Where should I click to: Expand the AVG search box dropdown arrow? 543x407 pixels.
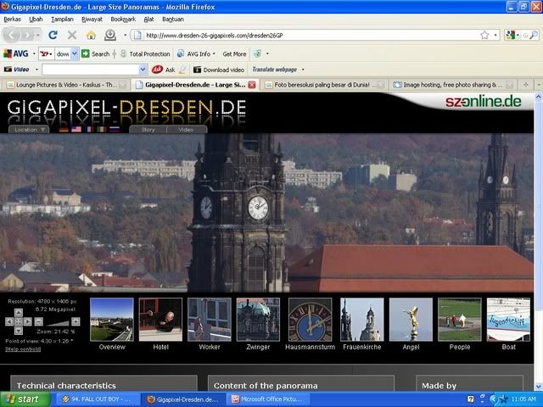75,54
